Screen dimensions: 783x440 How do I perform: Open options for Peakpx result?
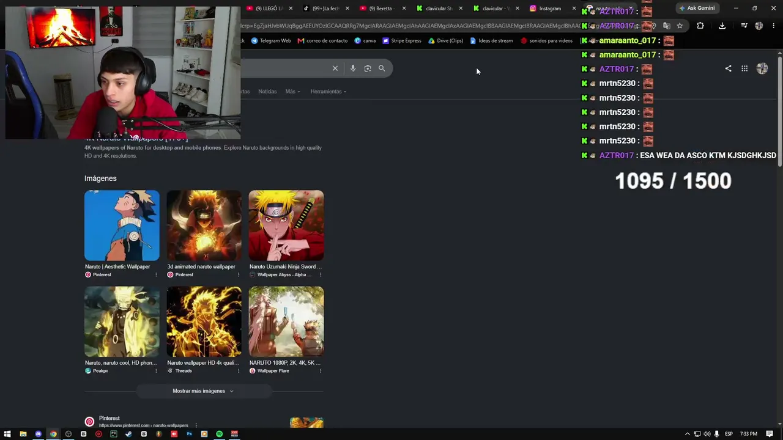[x=156, y=371]
